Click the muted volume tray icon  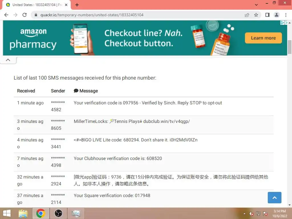pyautogui.click(x=252, y=214)
